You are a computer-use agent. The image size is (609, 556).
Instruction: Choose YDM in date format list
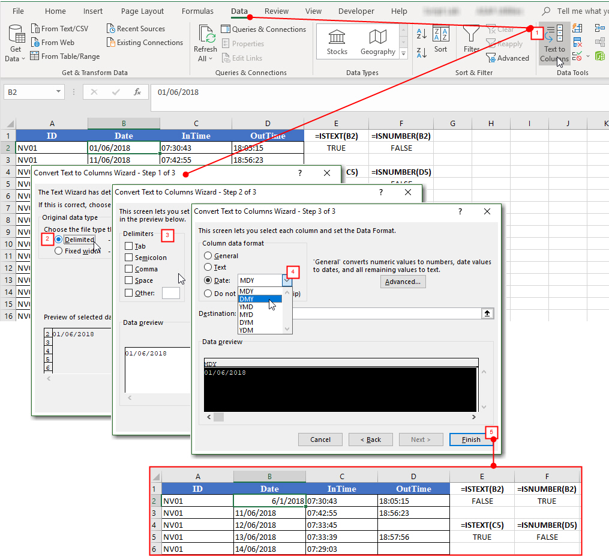[260, 330]
